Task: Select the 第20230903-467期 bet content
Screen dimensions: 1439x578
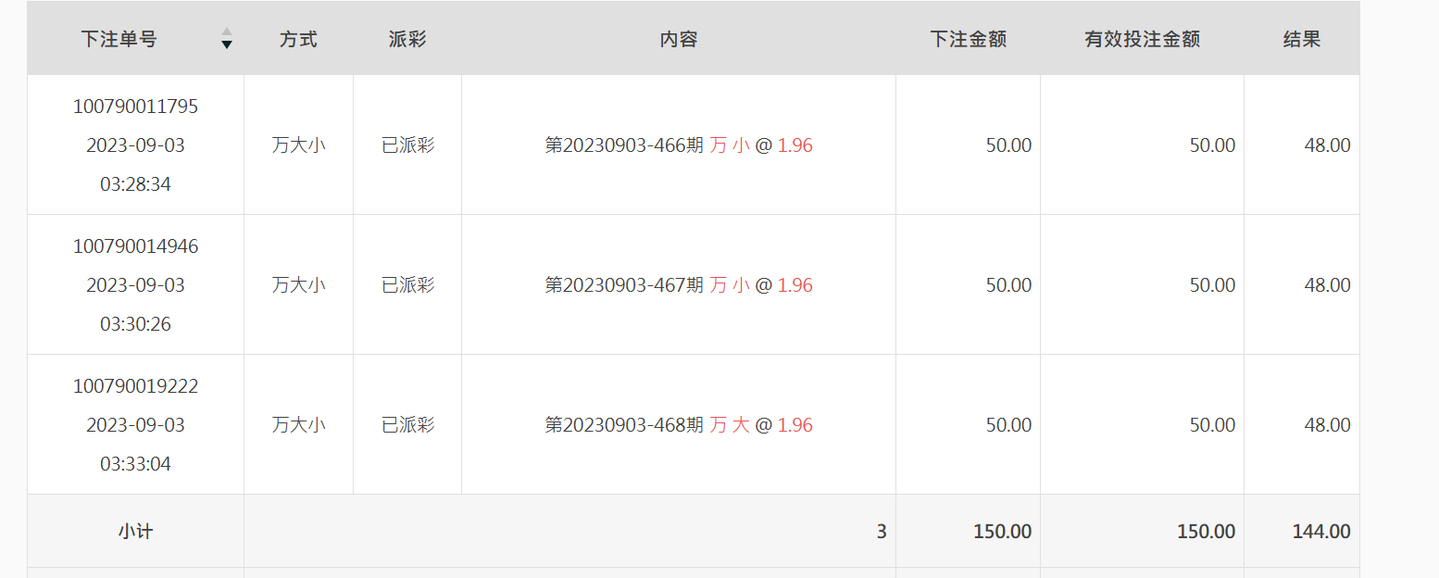Action: (x=679, y=285)
